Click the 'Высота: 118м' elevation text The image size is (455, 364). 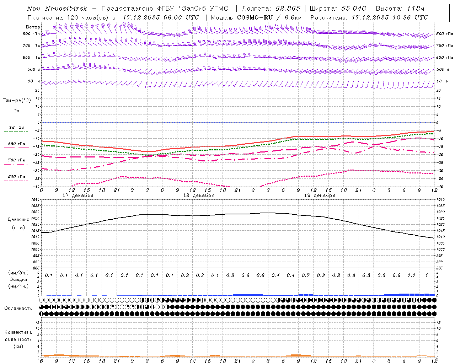coord(400,9)
